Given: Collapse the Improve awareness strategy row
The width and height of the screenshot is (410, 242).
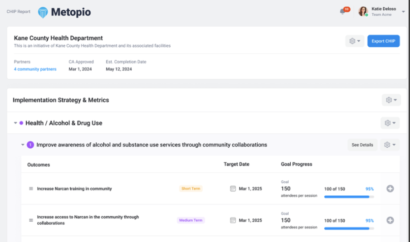Looking at the screenshot, I should 23,145.
